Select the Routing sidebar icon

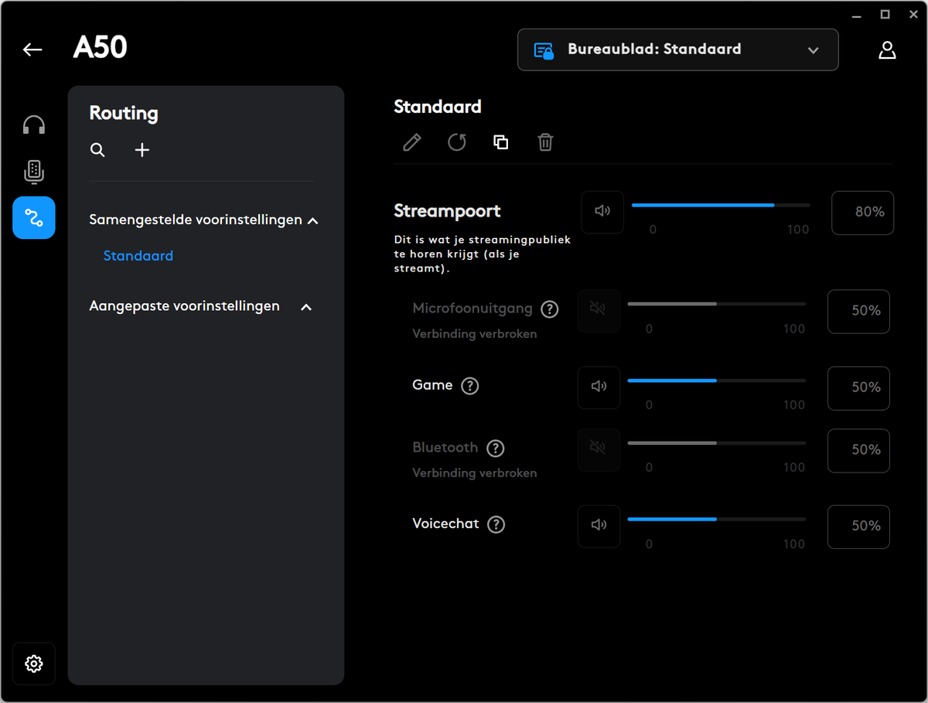[x=34, y=217]
